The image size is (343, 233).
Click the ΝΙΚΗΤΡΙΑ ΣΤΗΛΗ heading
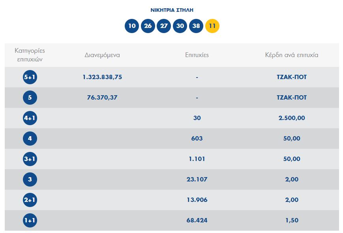(x=172, y=10)
